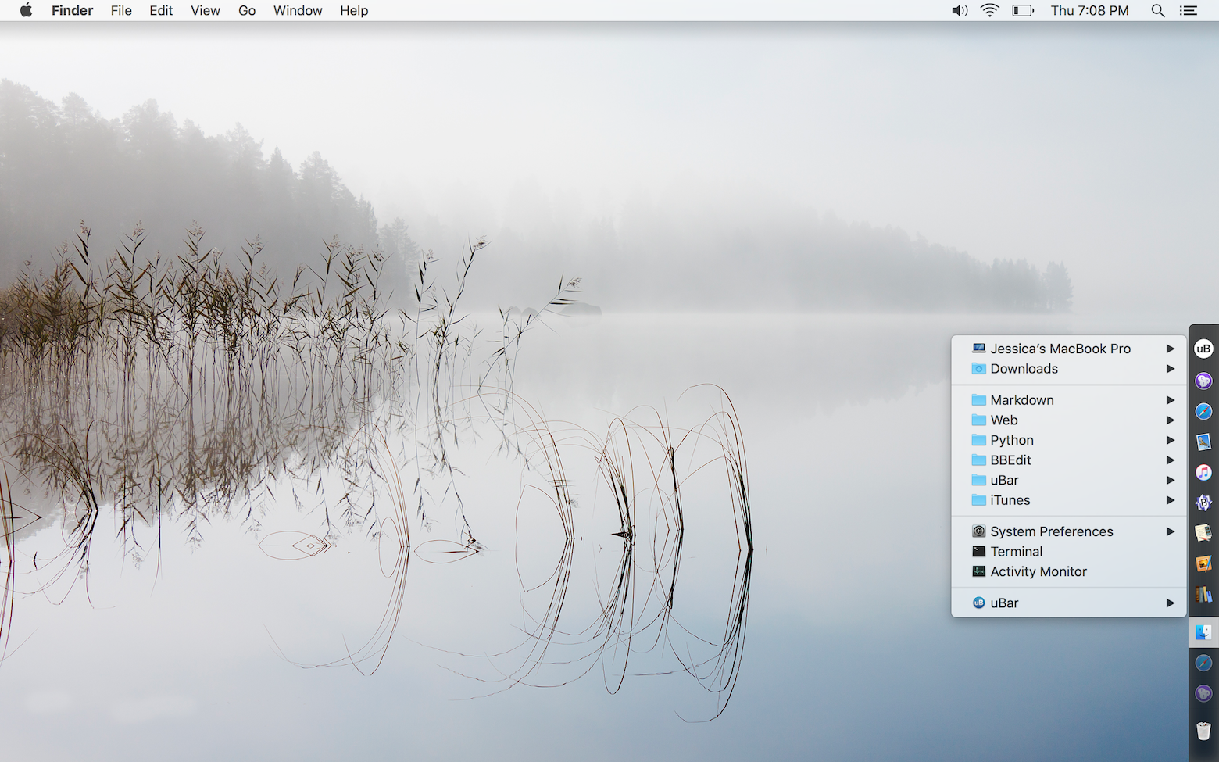This screenshot has width=1219, height=762.
Task: Expand the Python folder submenu
Action: pyautogui.click(x=1069, y=440)
